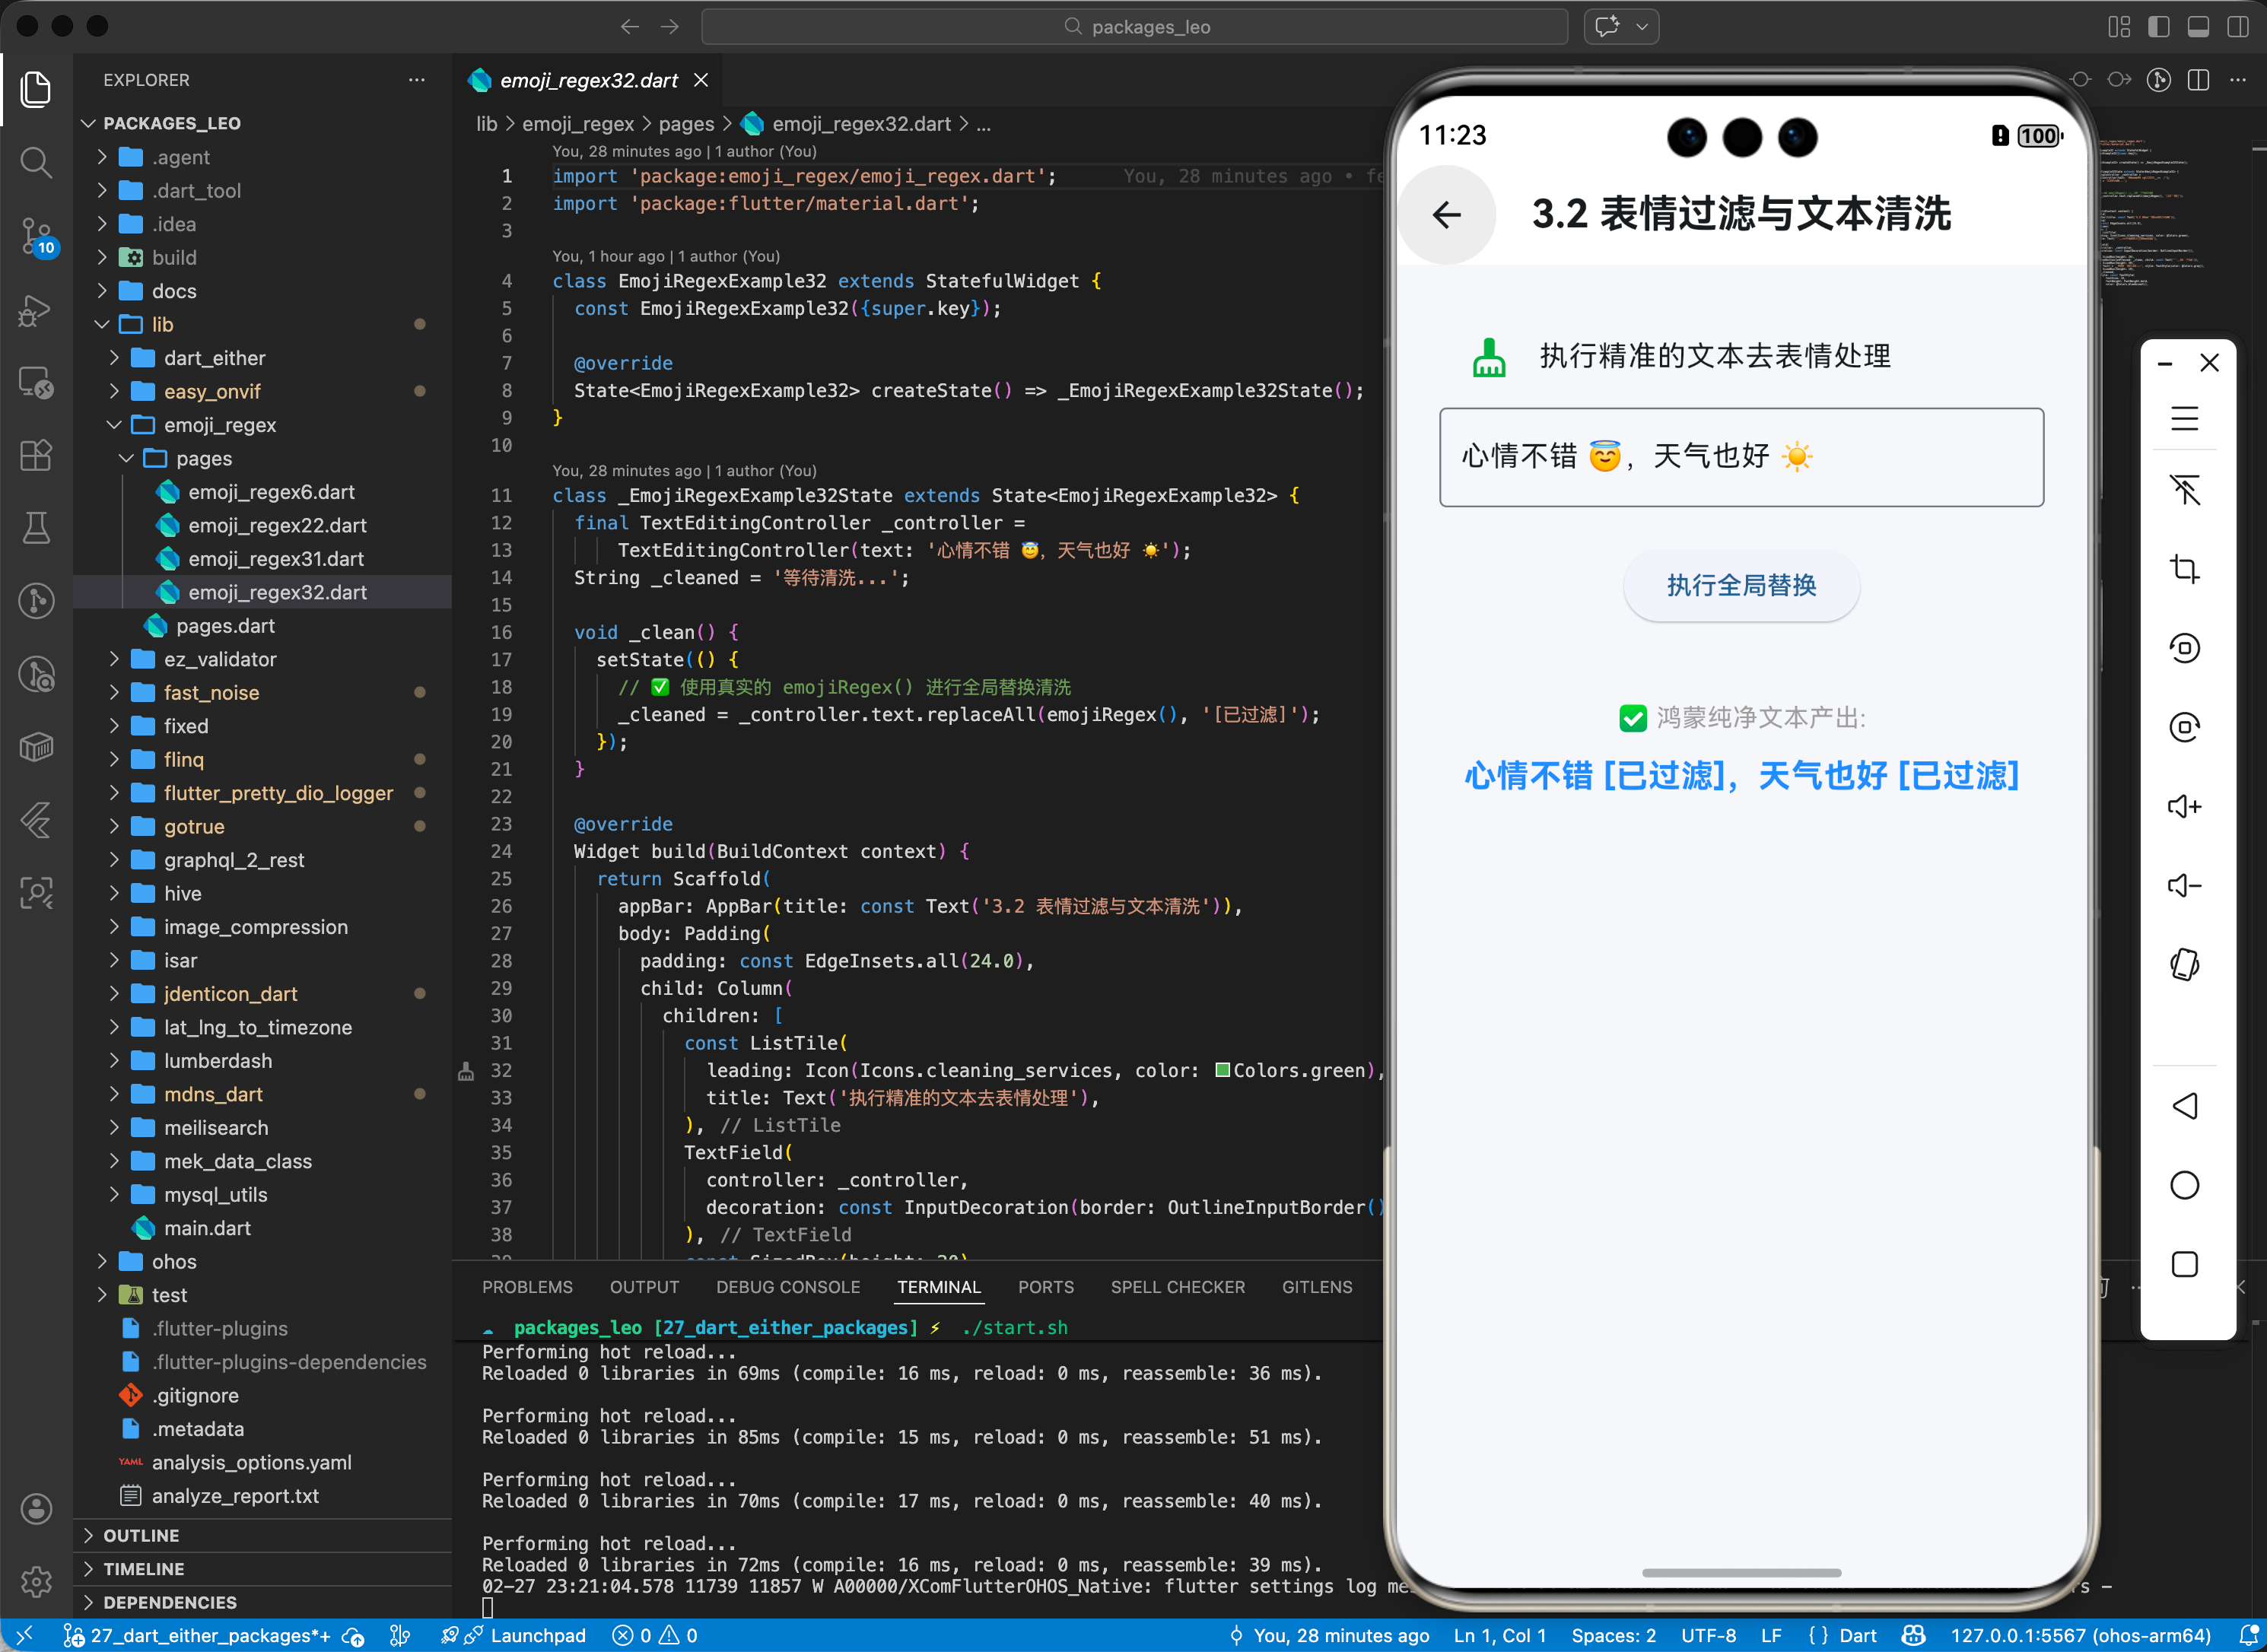Toggle the bottom panel visibility

pos(2198,27)
